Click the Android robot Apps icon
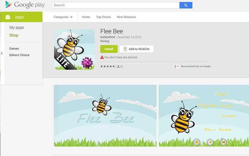249x156 pixels. point(8,17)
